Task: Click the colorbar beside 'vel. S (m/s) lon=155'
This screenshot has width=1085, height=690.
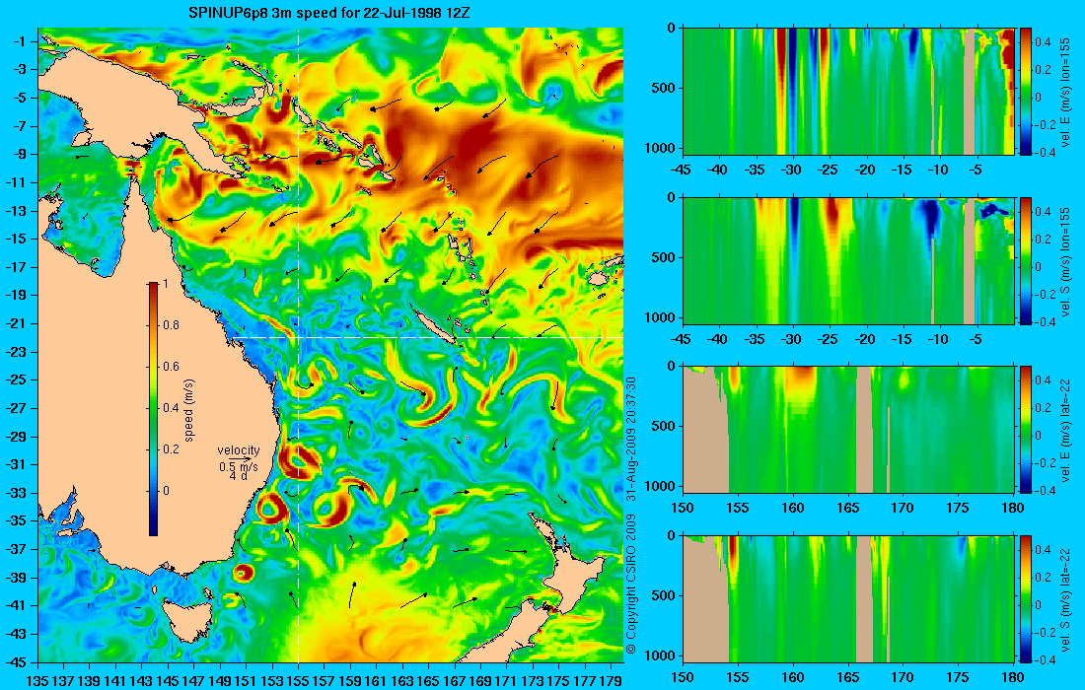Action: (1026, 260)
